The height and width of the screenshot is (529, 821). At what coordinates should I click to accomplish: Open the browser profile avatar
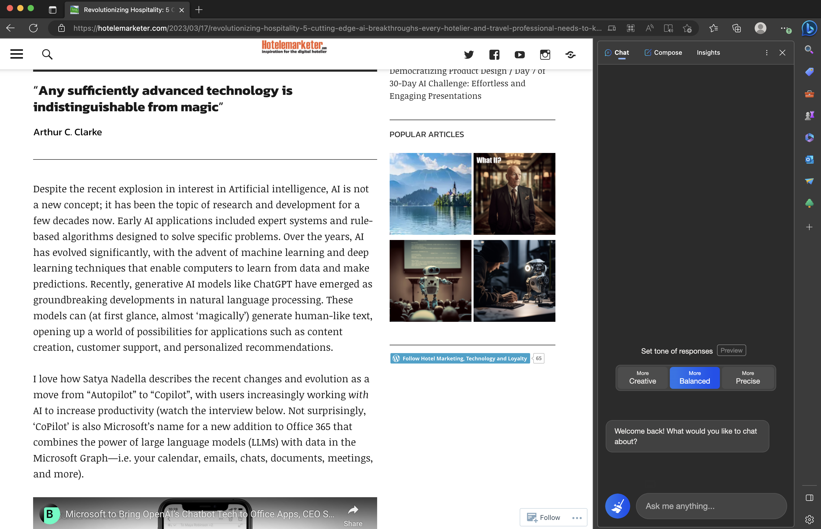[x=760, y=28]
